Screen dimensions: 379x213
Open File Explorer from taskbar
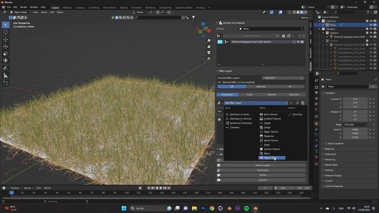[x=194, y=208]
